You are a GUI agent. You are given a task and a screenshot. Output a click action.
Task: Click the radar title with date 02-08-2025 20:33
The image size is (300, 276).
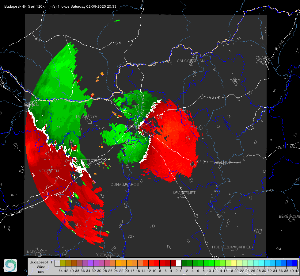[60, 6]
